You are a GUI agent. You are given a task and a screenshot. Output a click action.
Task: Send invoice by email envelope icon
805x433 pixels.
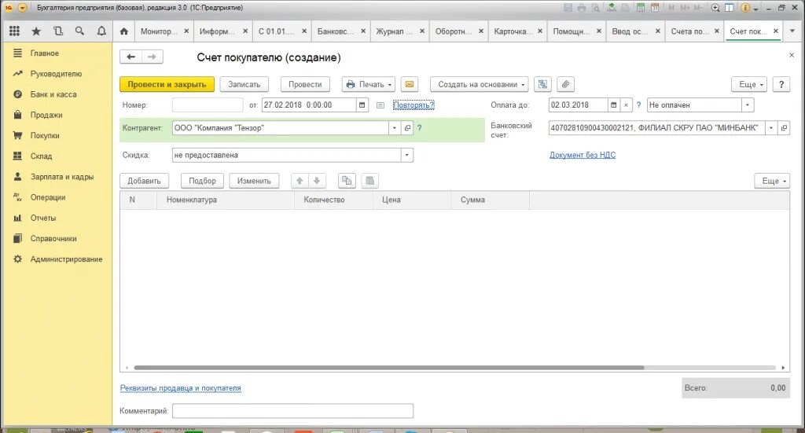410,84
